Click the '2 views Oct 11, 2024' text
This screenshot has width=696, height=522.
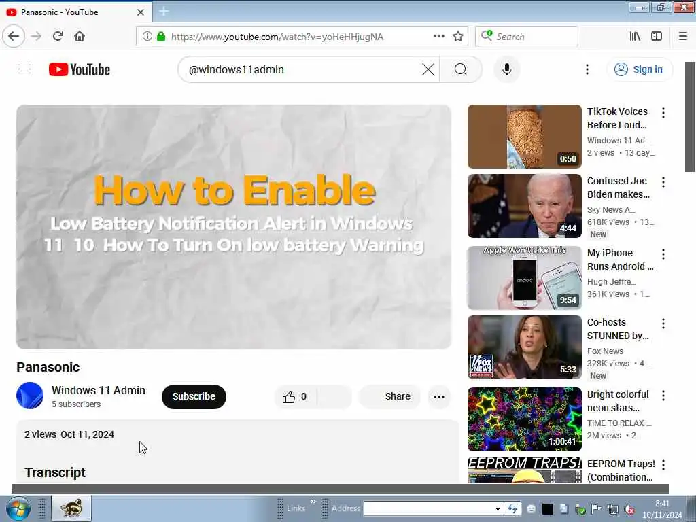(x=69, y=434)
